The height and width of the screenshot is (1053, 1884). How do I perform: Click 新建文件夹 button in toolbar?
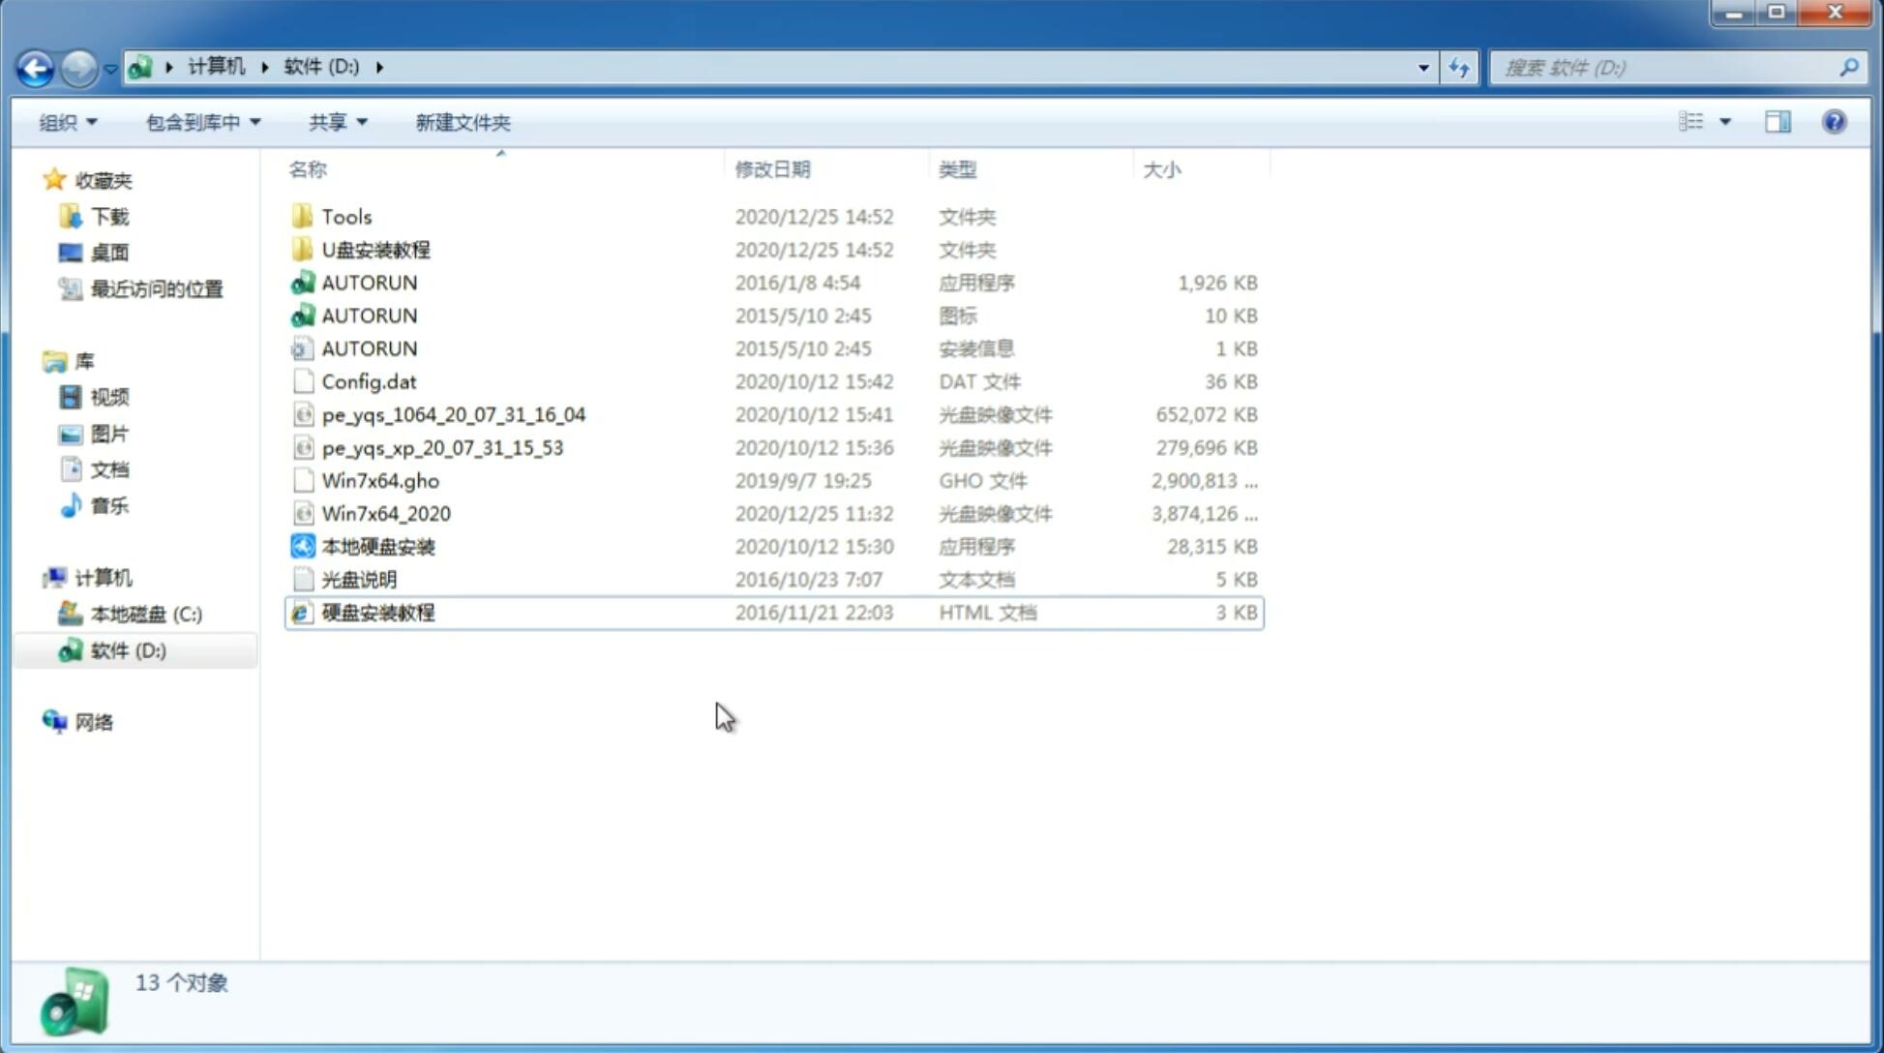pos(464,122)
